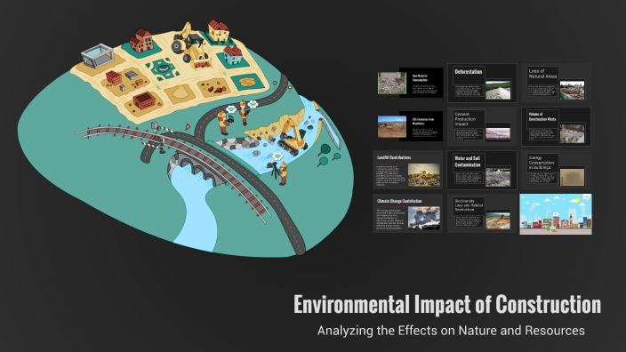Open the Climate Change Contribution slide
Screen dimensions: 626x352
[407, 213]
